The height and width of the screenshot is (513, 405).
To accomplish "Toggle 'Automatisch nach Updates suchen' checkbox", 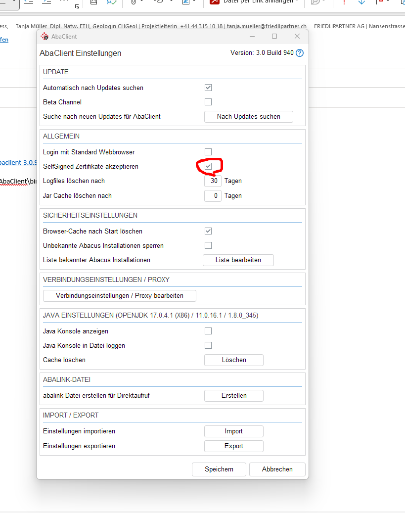I will [208, 88].
